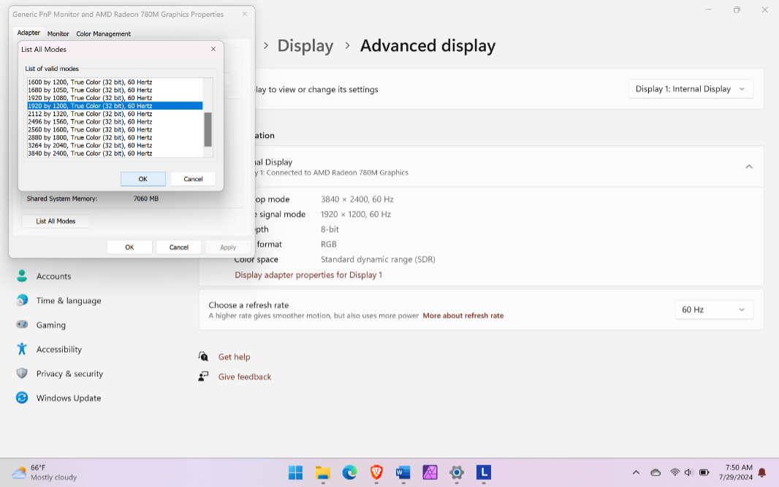Viewport: 779px width, 487px height.
Task: Collapse the Internal Display information section
Action: 748,166
